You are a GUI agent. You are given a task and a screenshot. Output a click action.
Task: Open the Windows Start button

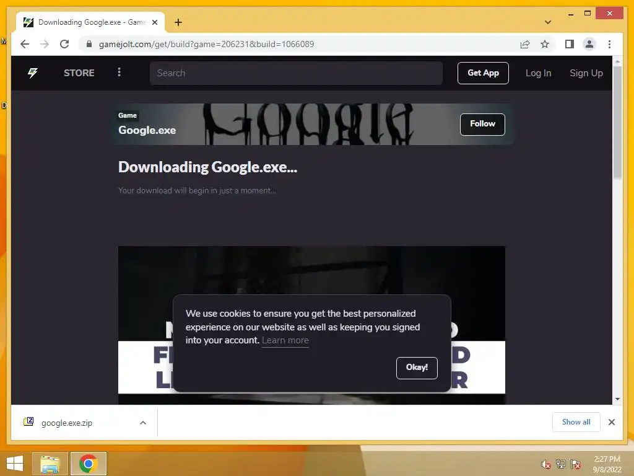click(15, 464)
